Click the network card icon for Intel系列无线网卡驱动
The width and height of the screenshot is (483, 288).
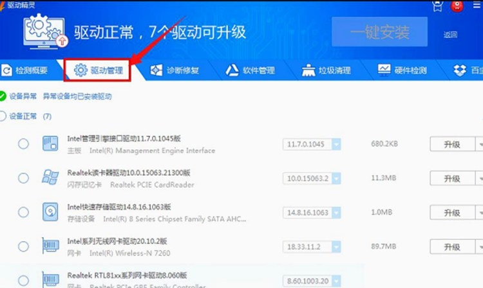tap(50, 246)
